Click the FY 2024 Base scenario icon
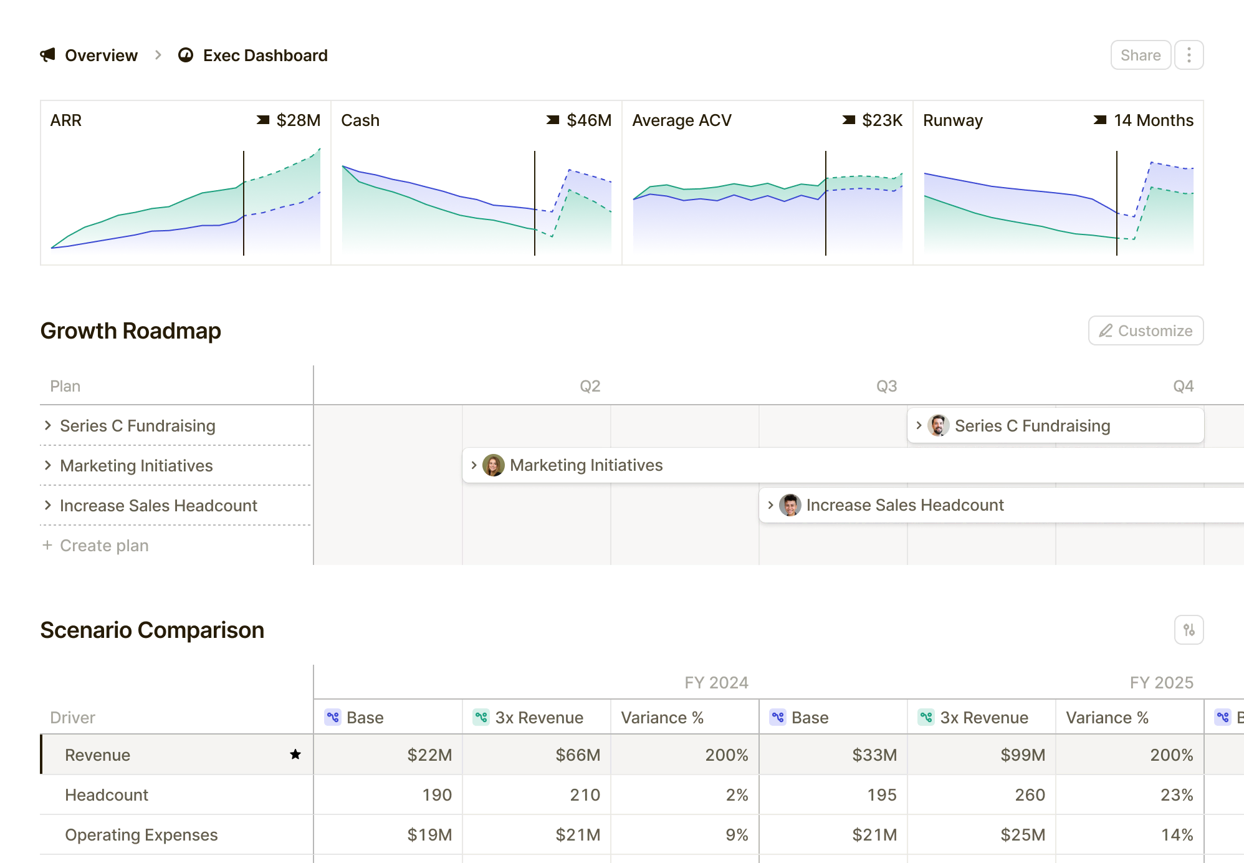1244x863 pixels. point(333,717)
